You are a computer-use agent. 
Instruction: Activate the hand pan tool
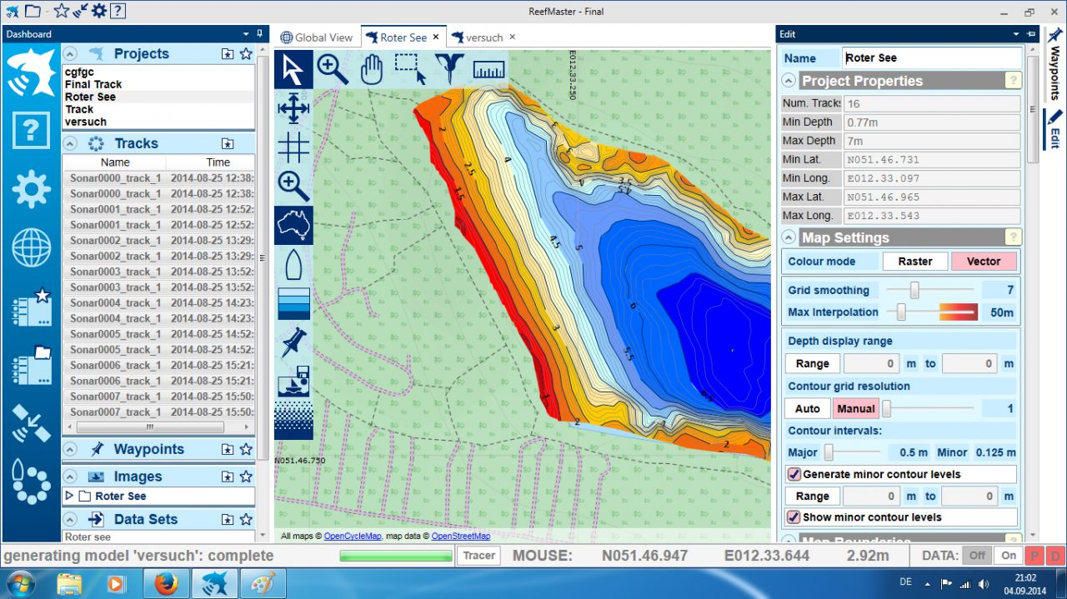pos(371,69)
